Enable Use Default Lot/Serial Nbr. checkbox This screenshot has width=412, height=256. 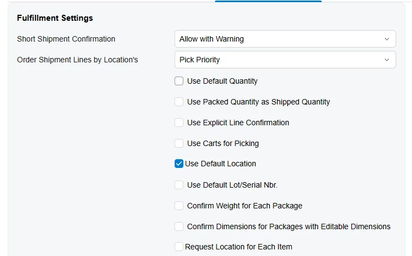[x=179, y=185]
